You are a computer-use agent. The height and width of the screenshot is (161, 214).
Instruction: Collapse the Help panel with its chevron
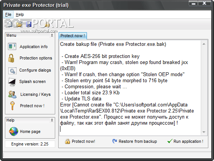pos(52,120)
